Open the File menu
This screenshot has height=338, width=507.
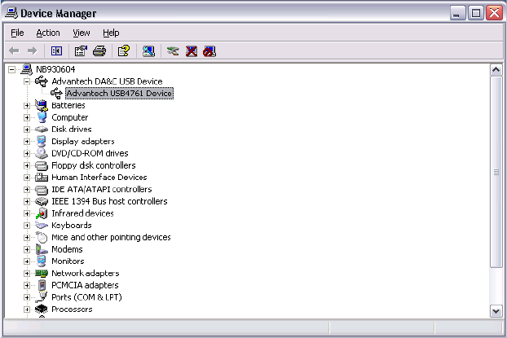[17, 33]
